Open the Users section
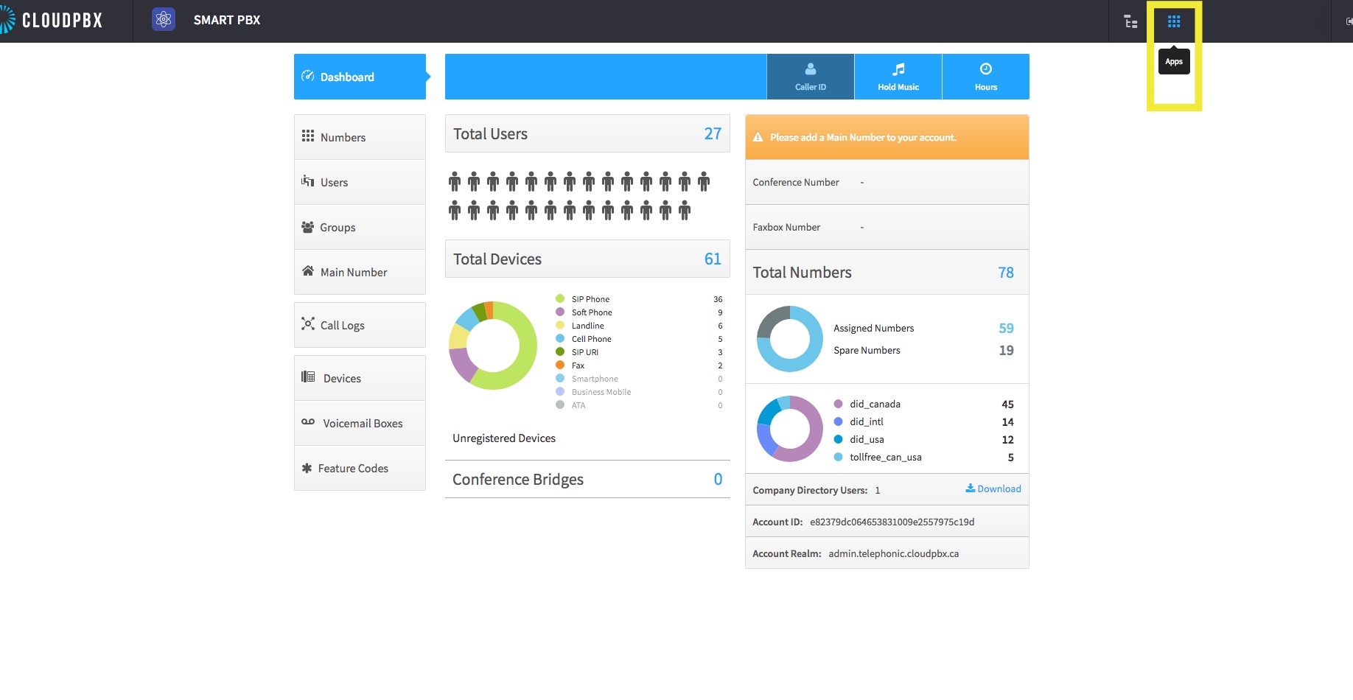 tap(360, 182)
